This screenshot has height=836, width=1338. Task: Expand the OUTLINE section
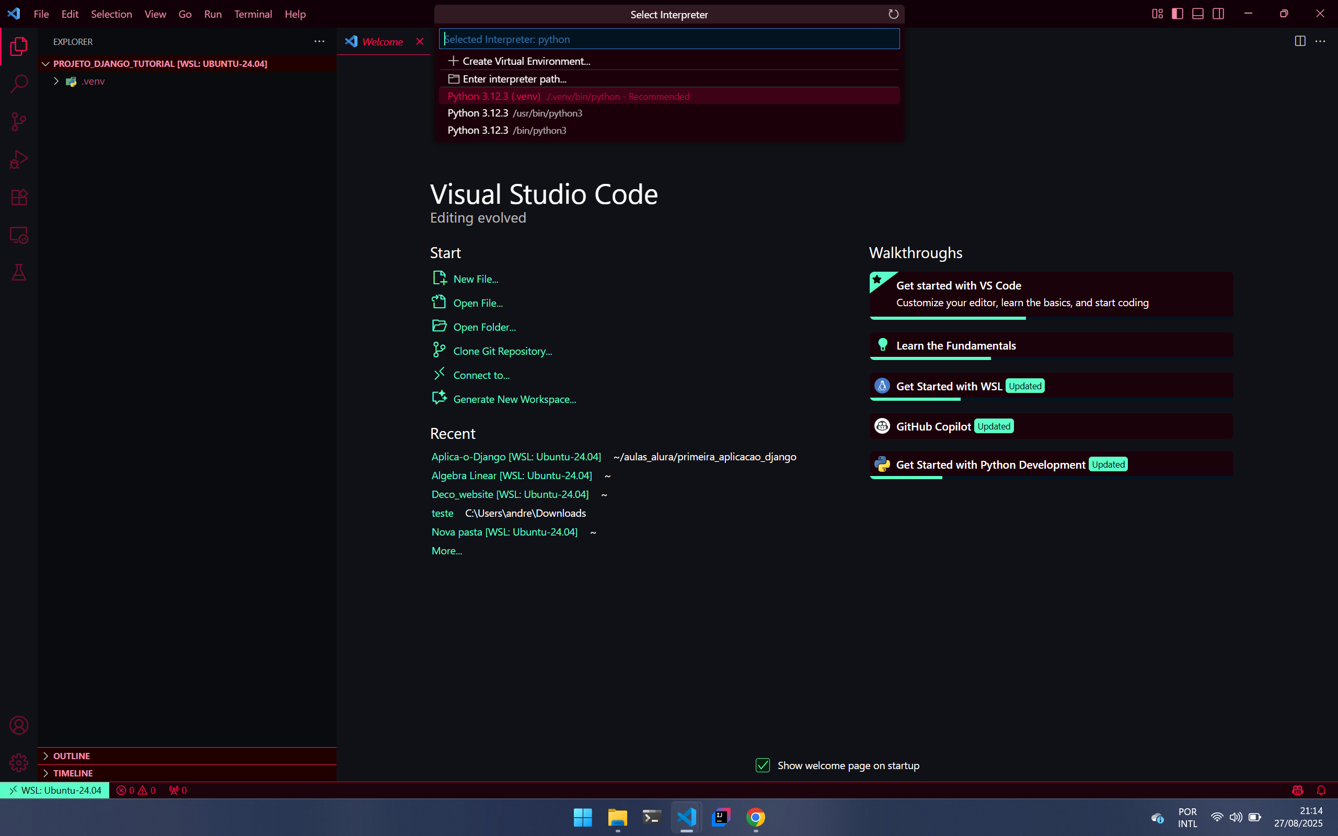point(71,756)
